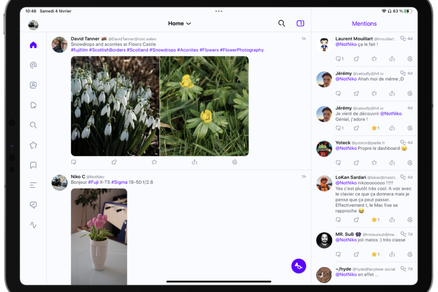This screenshot has width=438, height=292.
Task: Share Laurent Mouillart's mention
Action: tap(392, 59)
